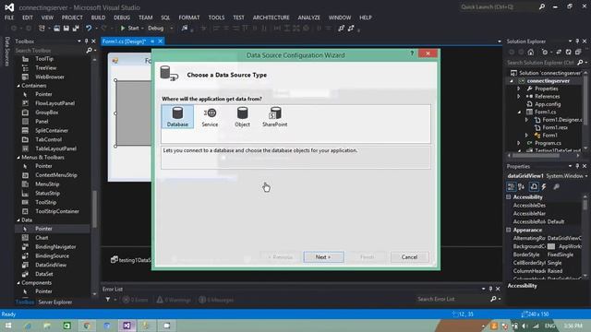Expand the Properties node in Solution Explorer
Image resolution: width=591 pixels, height=332 pixels.
coord(519,89)
